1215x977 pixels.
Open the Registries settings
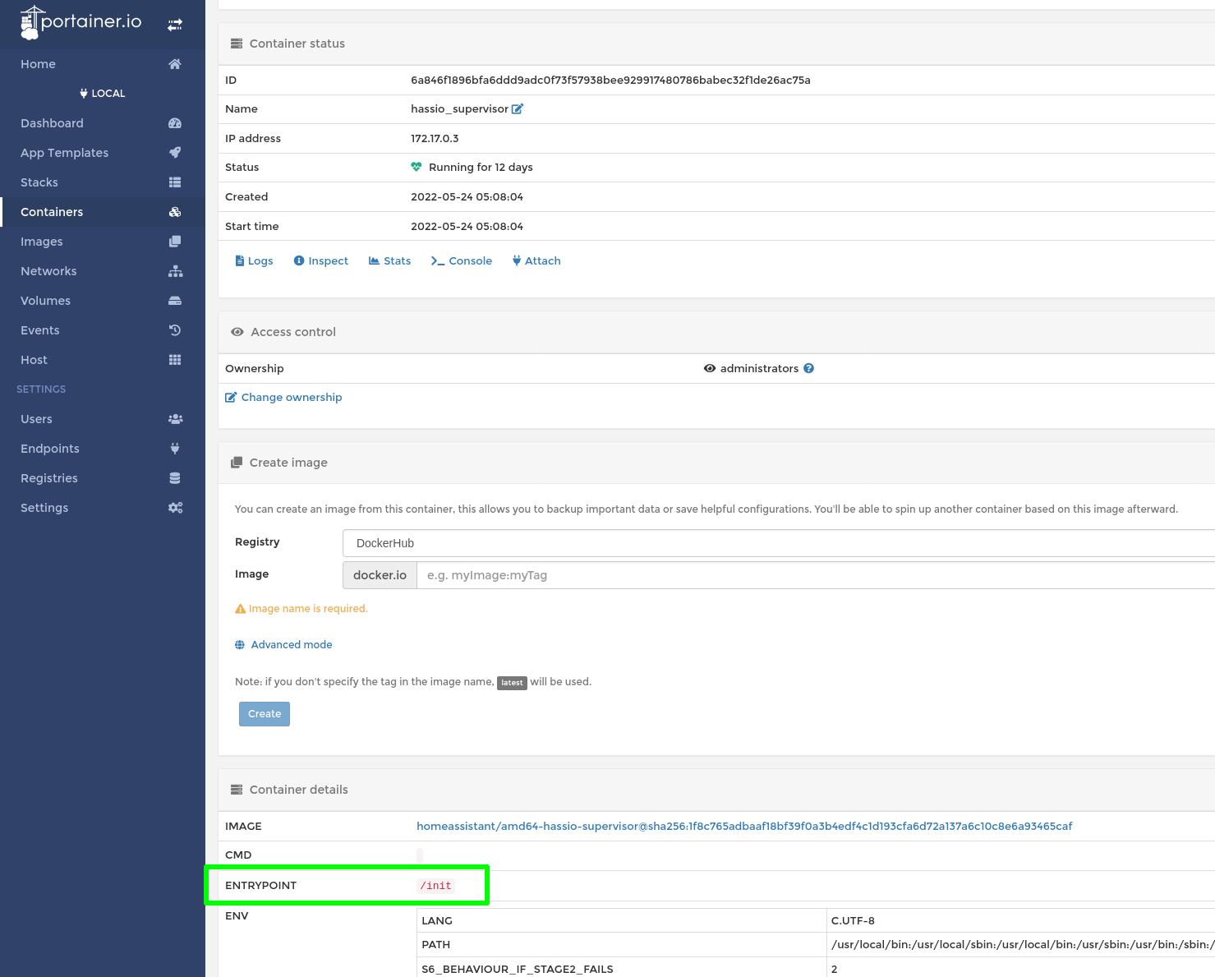click(48, 477)
